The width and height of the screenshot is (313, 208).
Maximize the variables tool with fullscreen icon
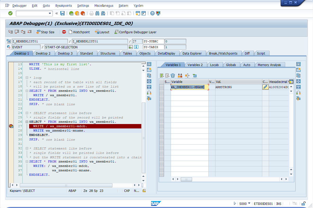pyautogui.click(x=298, y=81)
